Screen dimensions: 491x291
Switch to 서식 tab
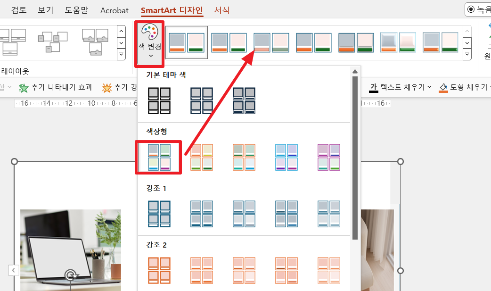pyautogui.click(x=221, y=10)
